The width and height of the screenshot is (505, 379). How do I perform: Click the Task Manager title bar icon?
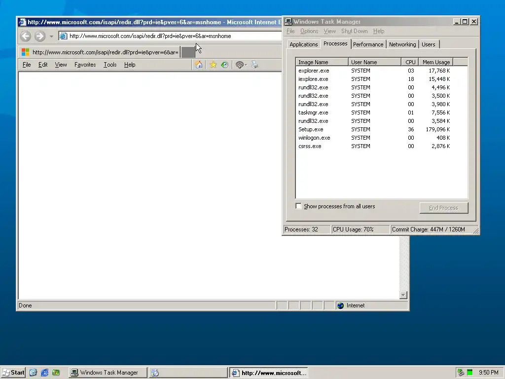[x=288, y=22]
